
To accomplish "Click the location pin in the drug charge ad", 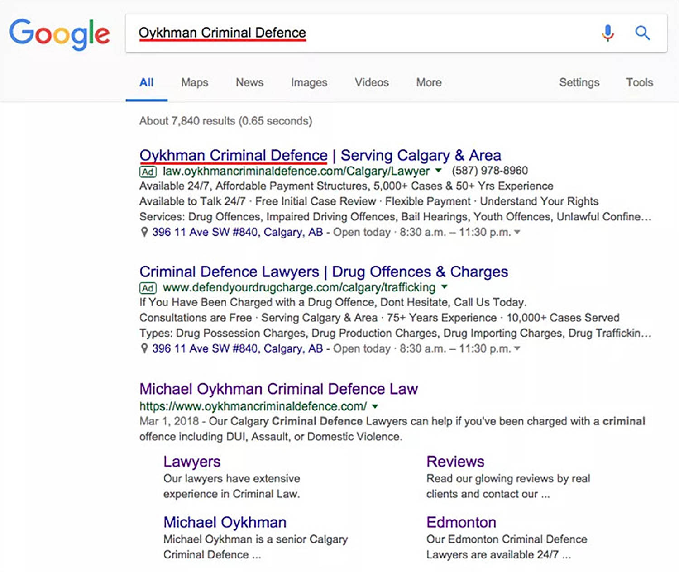I will tap(144, 348).
